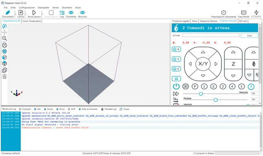Start the job with Avvia lavoro
This screenshot has height=156, width=263.
(34, 13)
